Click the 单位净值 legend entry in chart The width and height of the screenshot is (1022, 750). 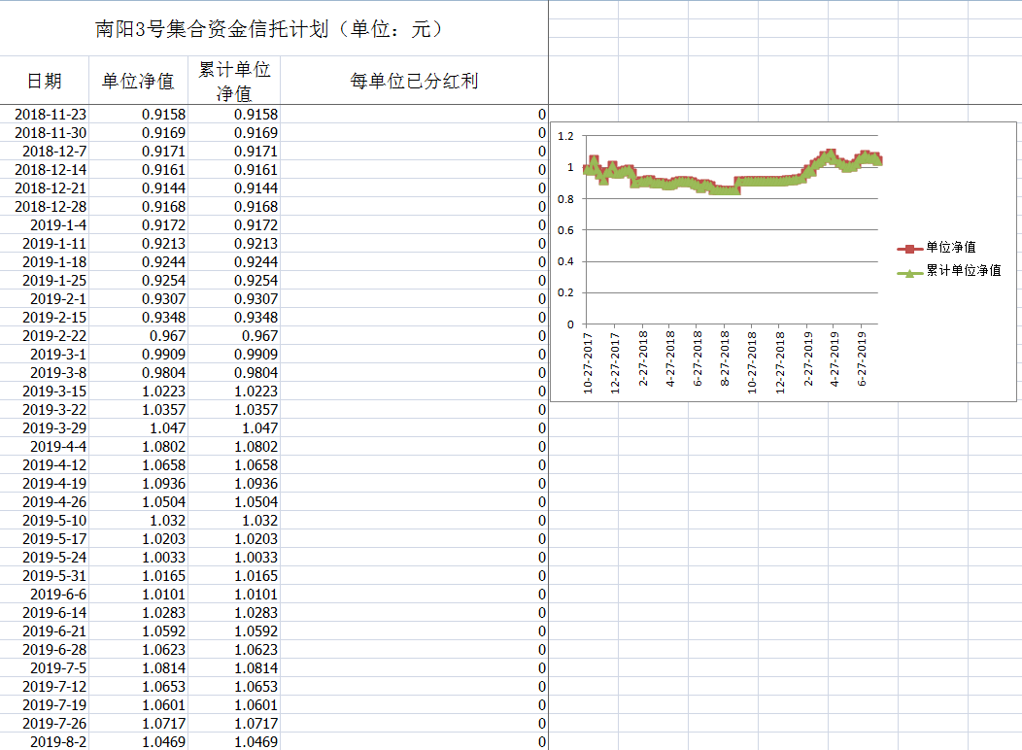coord(937,247)
